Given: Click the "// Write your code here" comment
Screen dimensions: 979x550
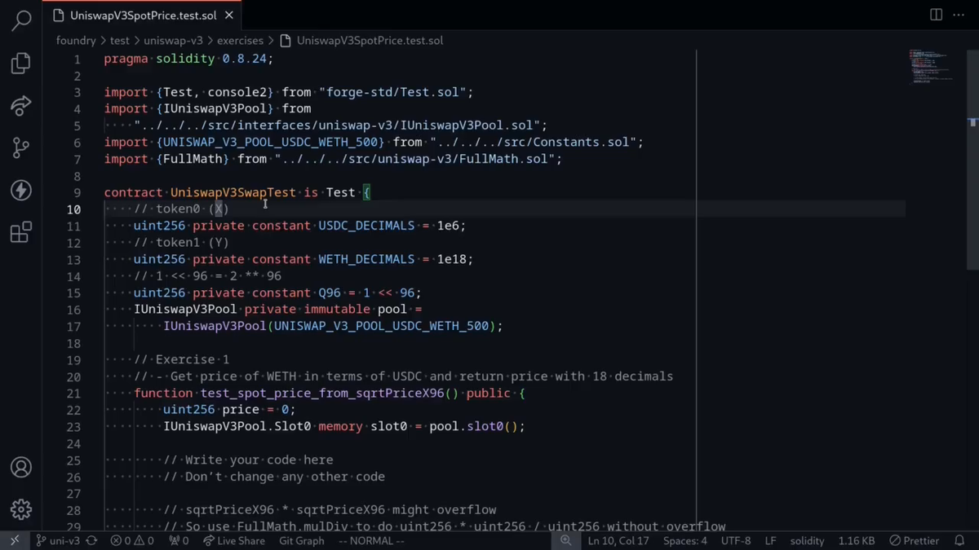Looking at the screenshot, I should 249,460.
